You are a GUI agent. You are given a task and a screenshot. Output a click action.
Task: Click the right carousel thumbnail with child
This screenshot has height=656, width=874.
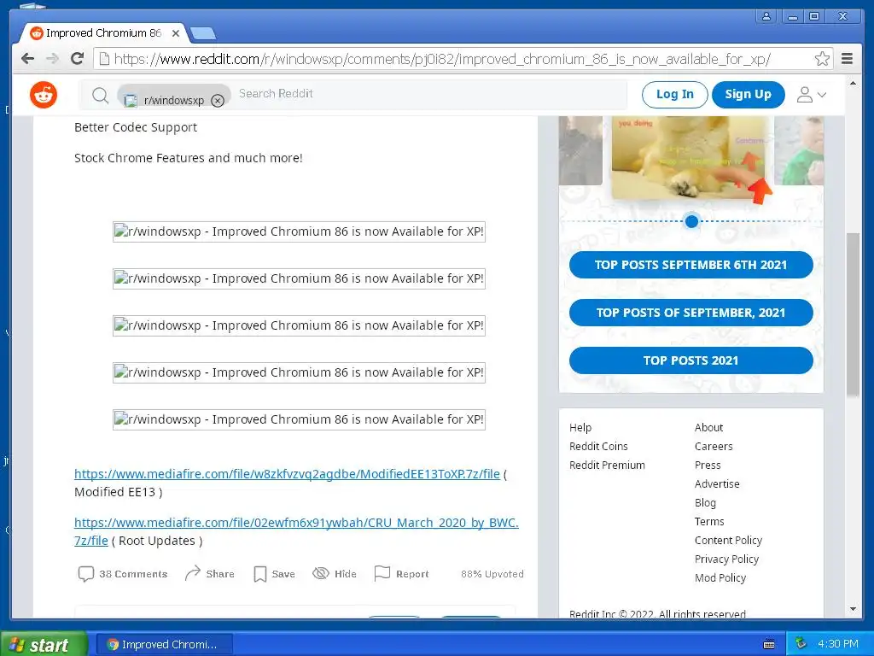click(799, 150)
